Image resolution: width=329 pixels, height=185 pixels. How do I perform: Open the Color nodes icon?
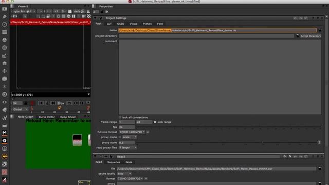pyautogui.click(x=5, y=40)
